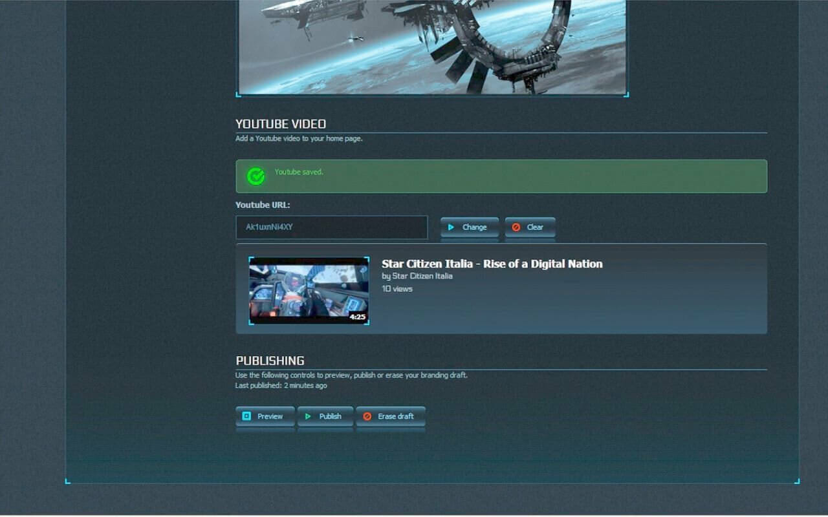Click the square icon on Preview button
Screen dimensions: 828x517
tap(246, 416)
